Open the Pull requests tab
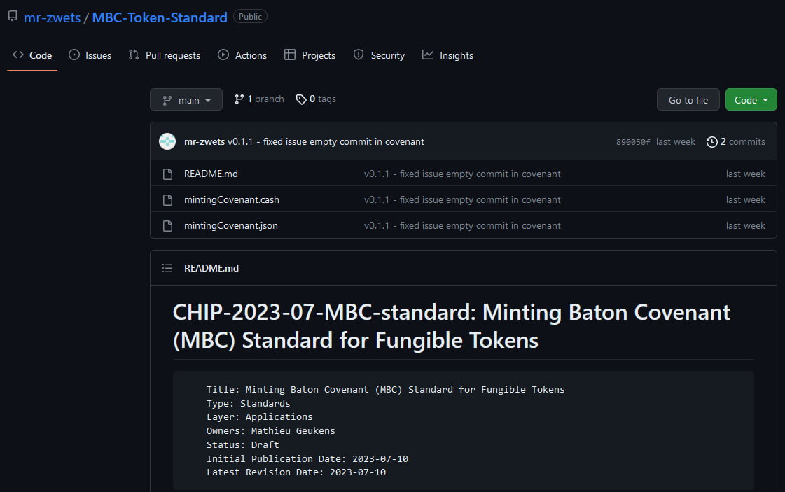 [164, 55]
